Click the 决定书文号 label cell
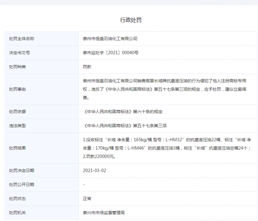 coord(42,53)
